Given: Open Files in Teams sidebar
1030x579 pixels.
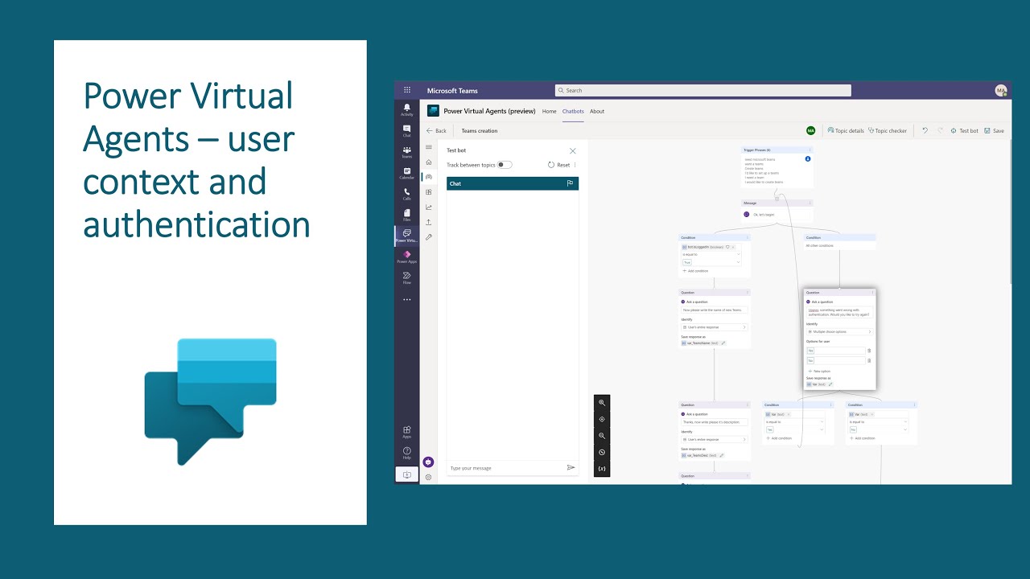Looking at the screenshot, I should coord(407,214).
